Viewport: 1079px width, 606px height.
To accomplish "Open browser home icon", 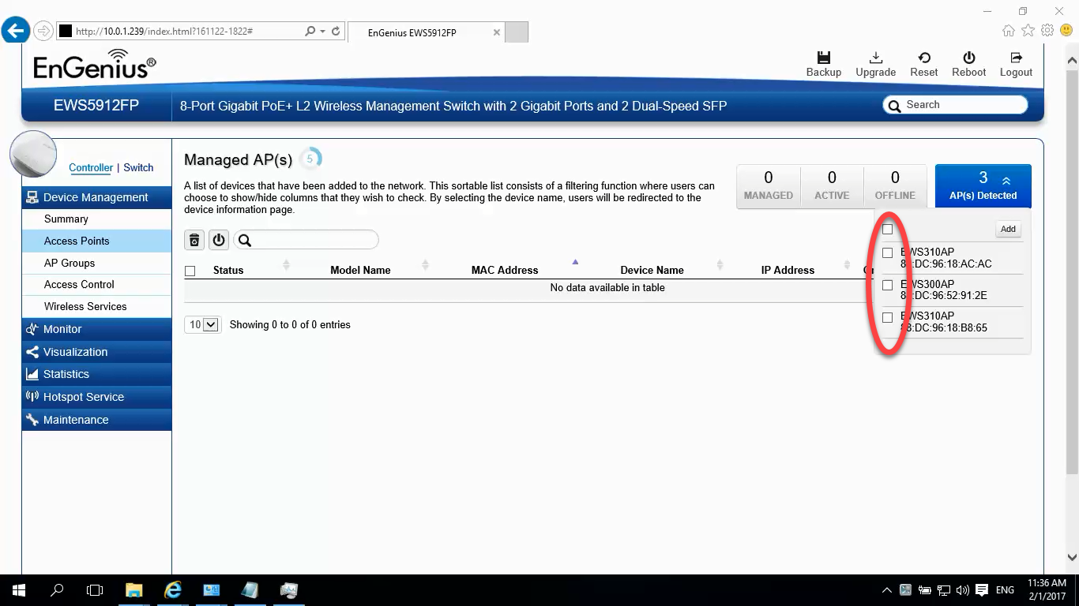I will pos(1009,31).
